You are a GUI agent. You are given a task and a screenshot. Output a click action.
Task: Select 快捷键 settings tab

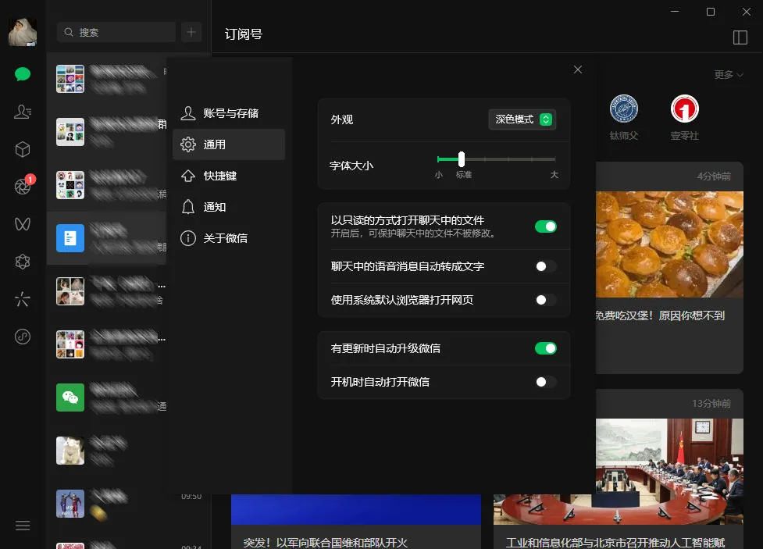(x=229, y=176)
